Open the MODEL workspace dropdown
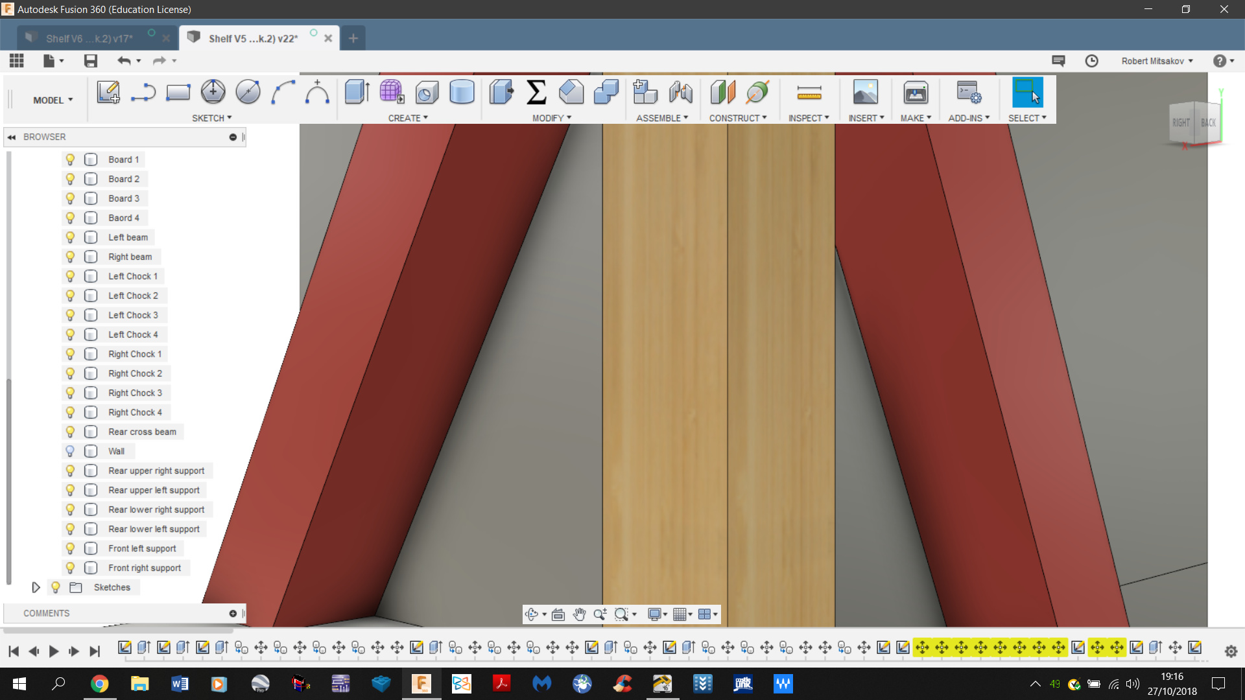The image size is (1245, 700). (53, 100)
